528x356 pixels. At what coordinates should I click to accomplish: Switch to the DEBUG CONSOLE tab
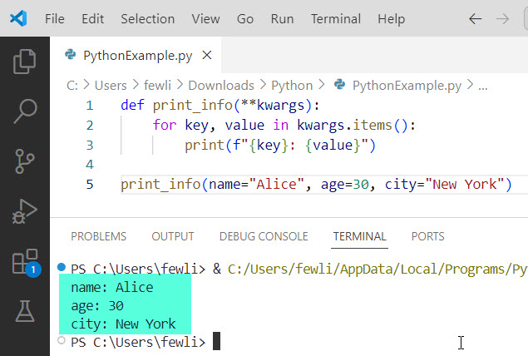[264, 236]
